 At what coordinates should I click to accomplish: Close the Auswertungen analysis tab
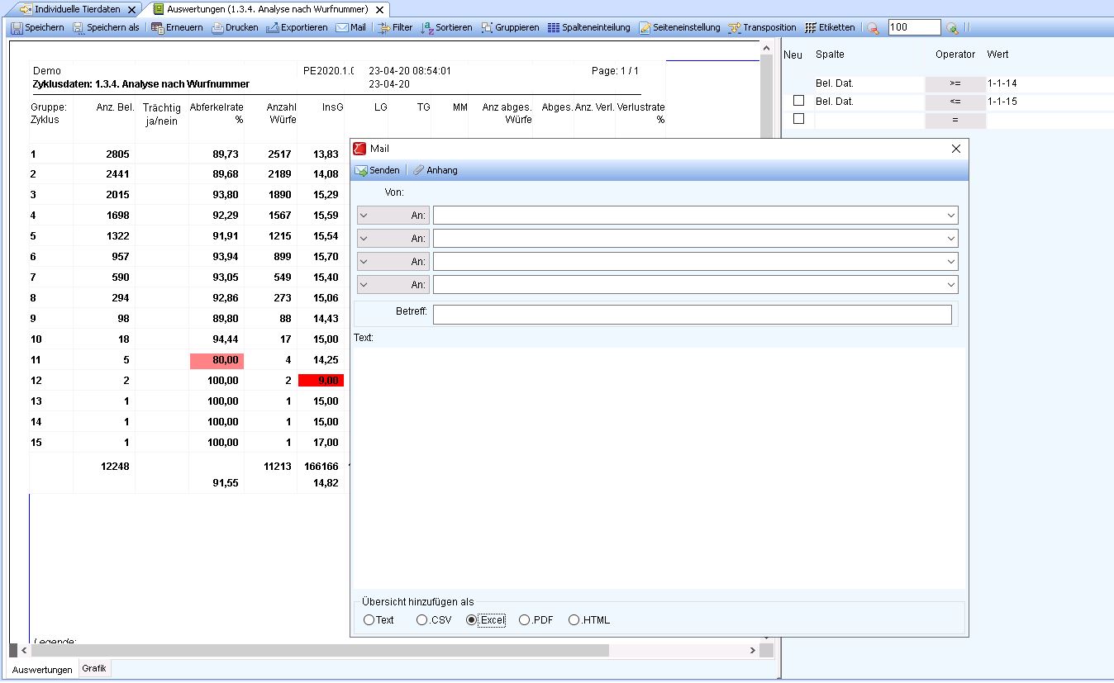click(x=378, y=10)
